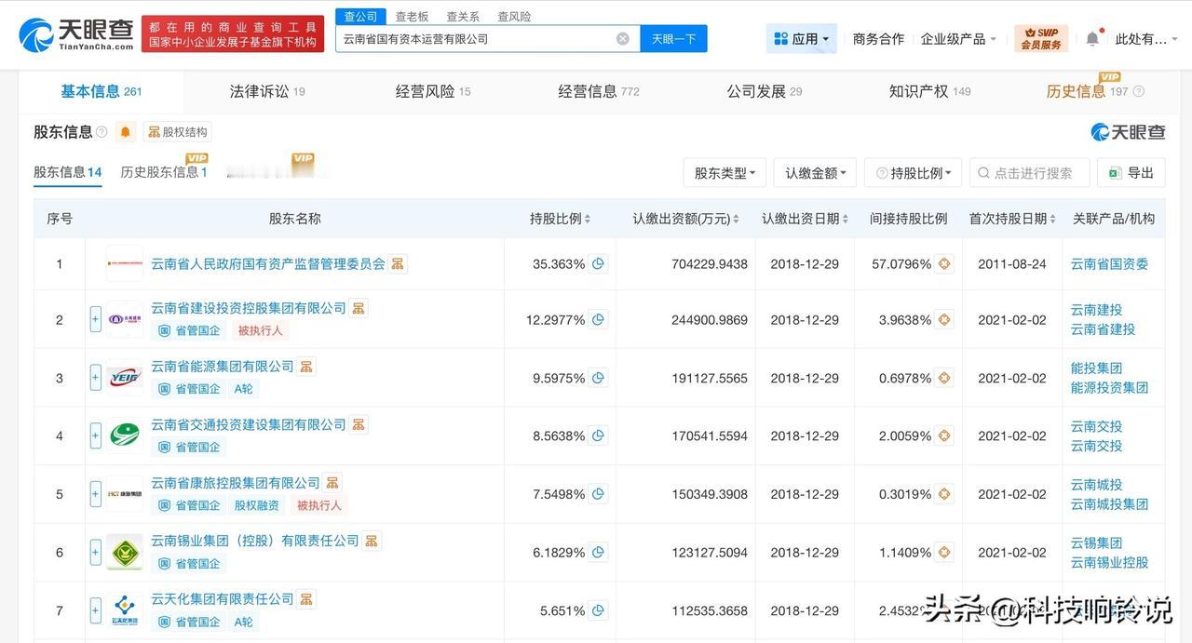
Task: Switch to the 知识产权 tab
Action: pos(929,91)
